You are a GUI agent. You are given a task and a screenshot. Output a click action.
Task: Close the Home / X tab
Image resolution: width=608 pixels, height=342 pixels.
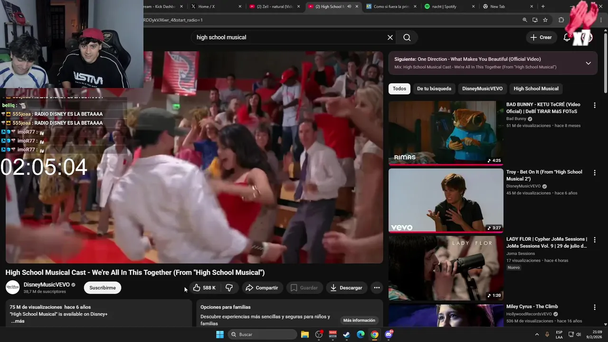coord(240,7)
